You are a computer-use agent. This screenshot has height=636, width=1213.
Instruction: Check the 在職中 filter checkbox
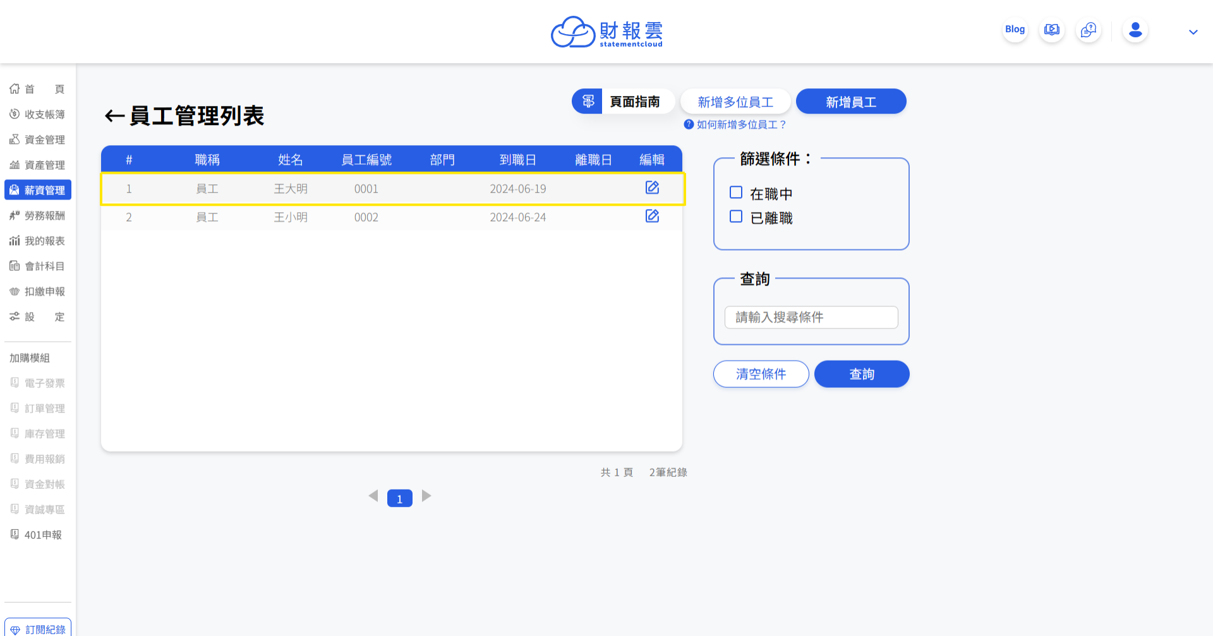[736, 193]
